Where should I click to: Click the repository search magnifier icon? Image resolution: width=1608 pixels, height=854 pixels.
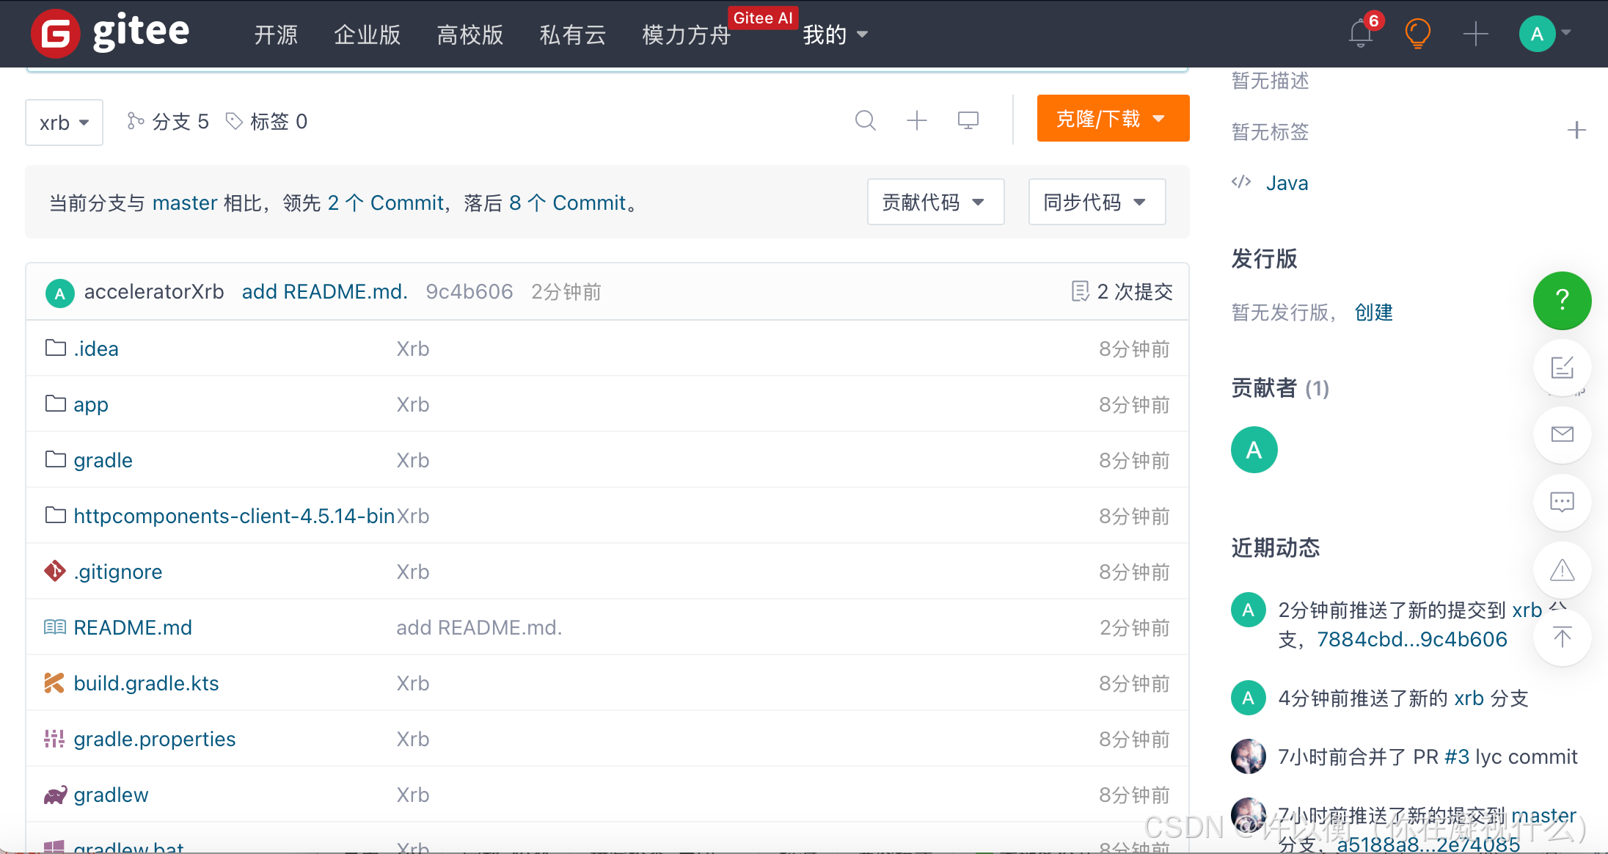pos(866,120)
